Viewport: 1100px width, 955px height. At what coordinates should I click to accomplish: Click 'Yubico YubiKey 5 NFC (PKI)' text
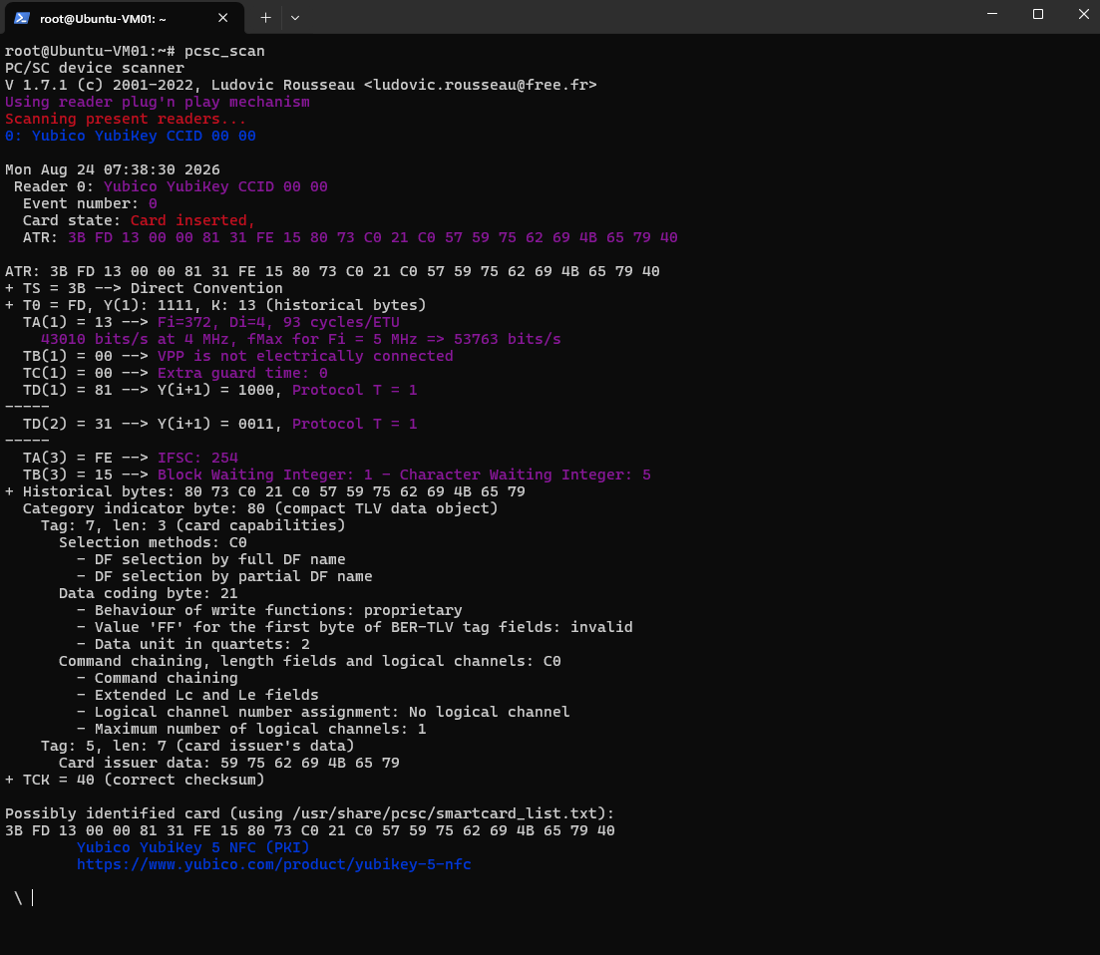pos(192,847)
